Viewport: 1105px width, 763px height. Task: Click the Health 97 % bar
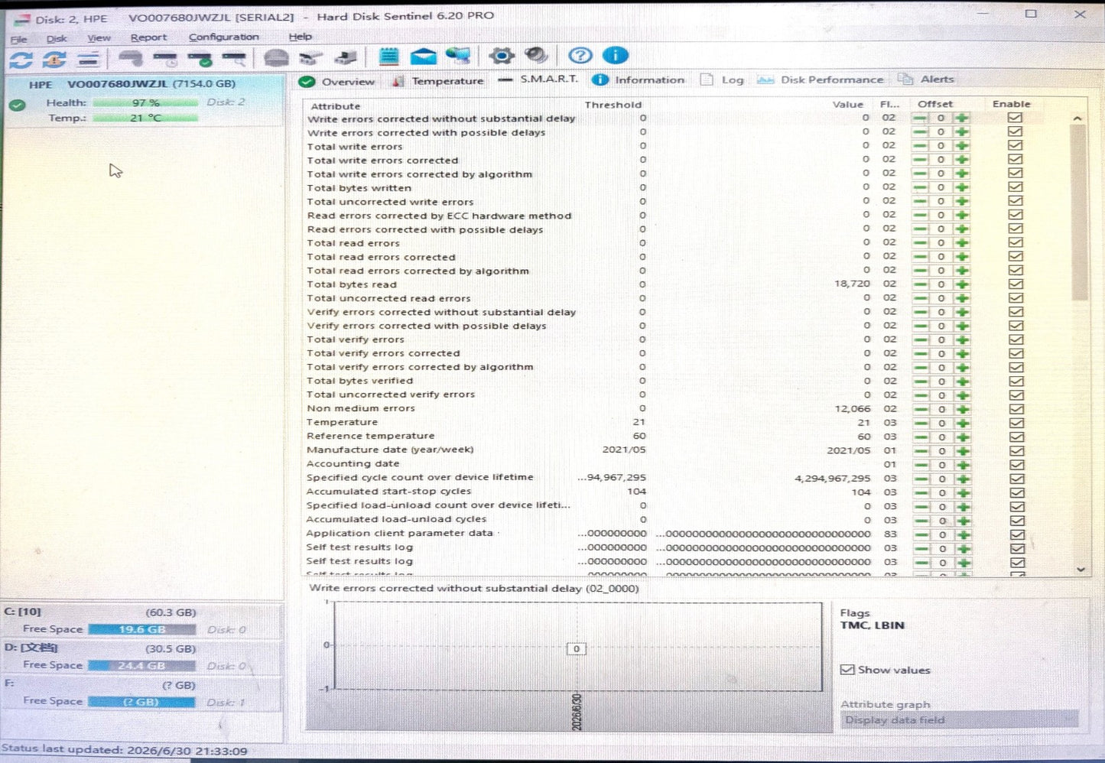pyautogui.click(x=145, y=102)
